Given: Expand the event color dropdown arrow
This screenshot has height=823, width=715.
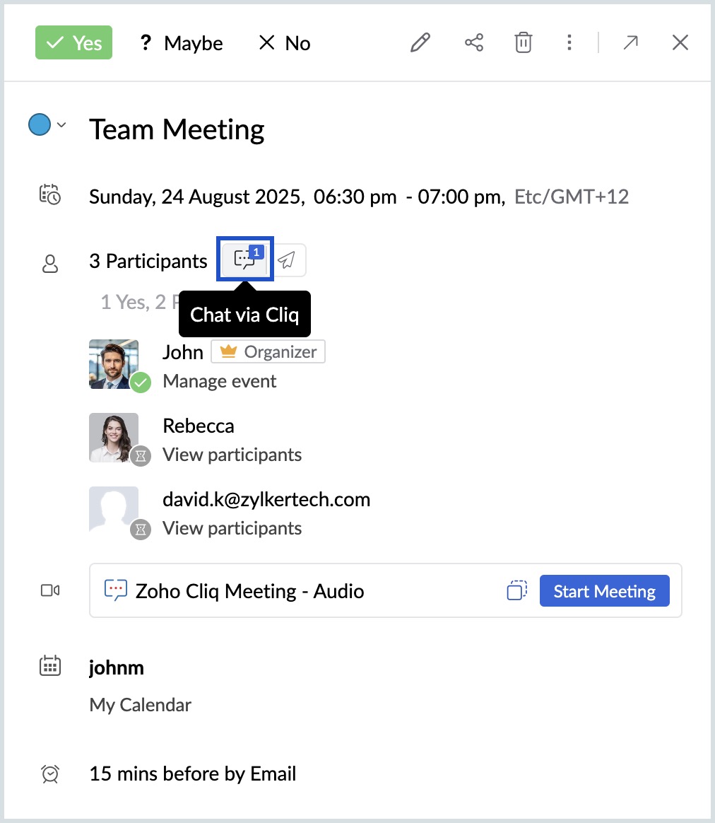Looking at the screenshot, I should pos(61,125).
